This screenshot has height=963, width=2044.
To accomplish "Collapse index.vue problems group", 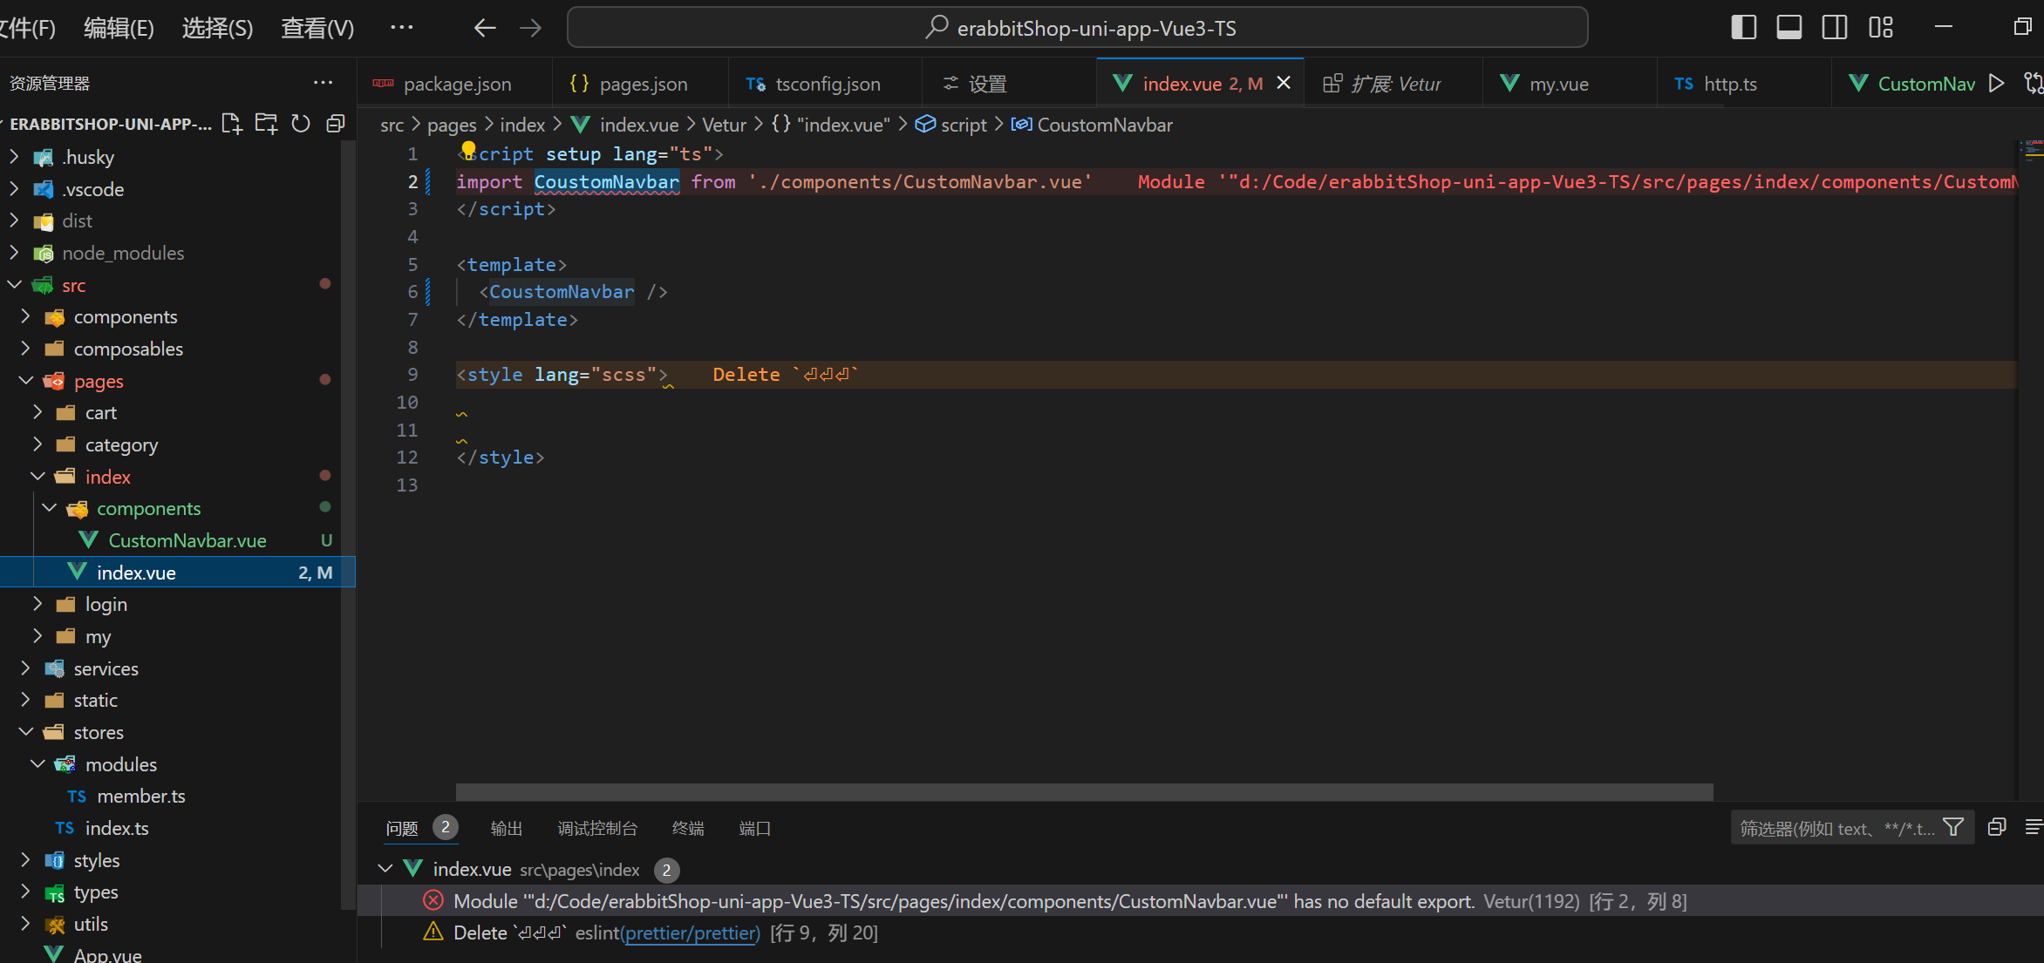I will tap(385, 869).
